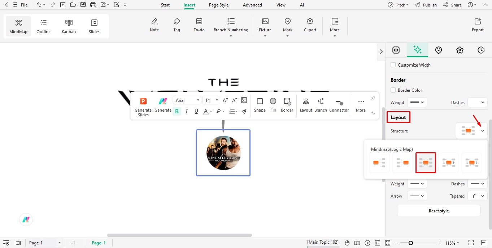Open the Arrow style dropdown
This screenshot has height=248, width=492.
(x=417, y=196)
